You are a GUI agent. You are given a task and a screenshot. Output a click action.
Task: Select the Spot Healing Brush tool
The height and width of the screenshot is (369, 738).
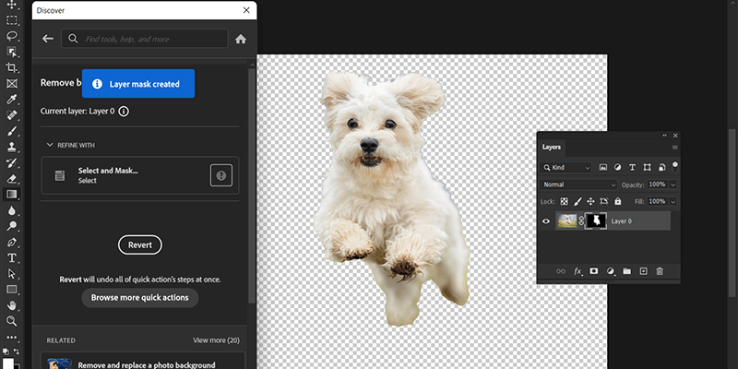click(x=12, y=115)
